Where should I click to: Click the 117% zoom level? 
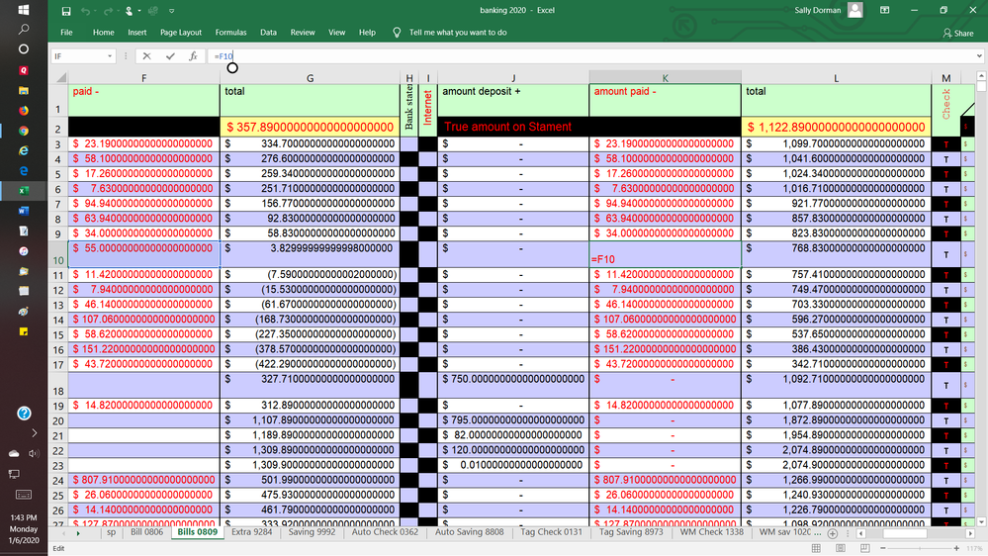(x=974, y=548)
